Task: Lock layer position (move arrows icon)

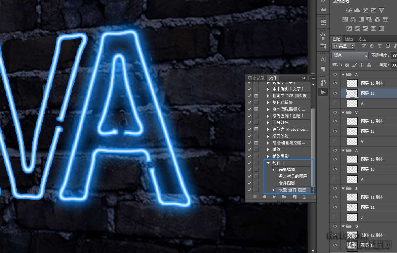Action: point(362,65)
